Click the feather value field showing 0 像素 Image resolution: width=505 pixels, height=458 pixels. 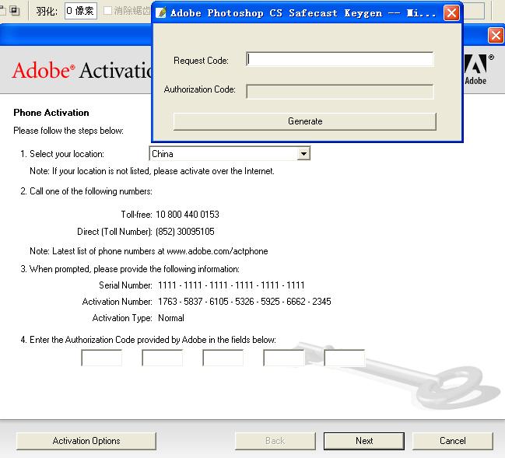point(80,11)
